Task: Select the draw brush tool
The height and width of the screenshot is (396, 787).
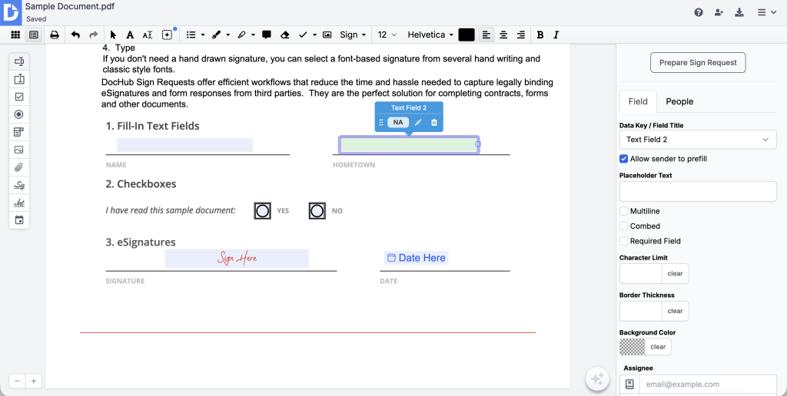Action: pos(216,35)
